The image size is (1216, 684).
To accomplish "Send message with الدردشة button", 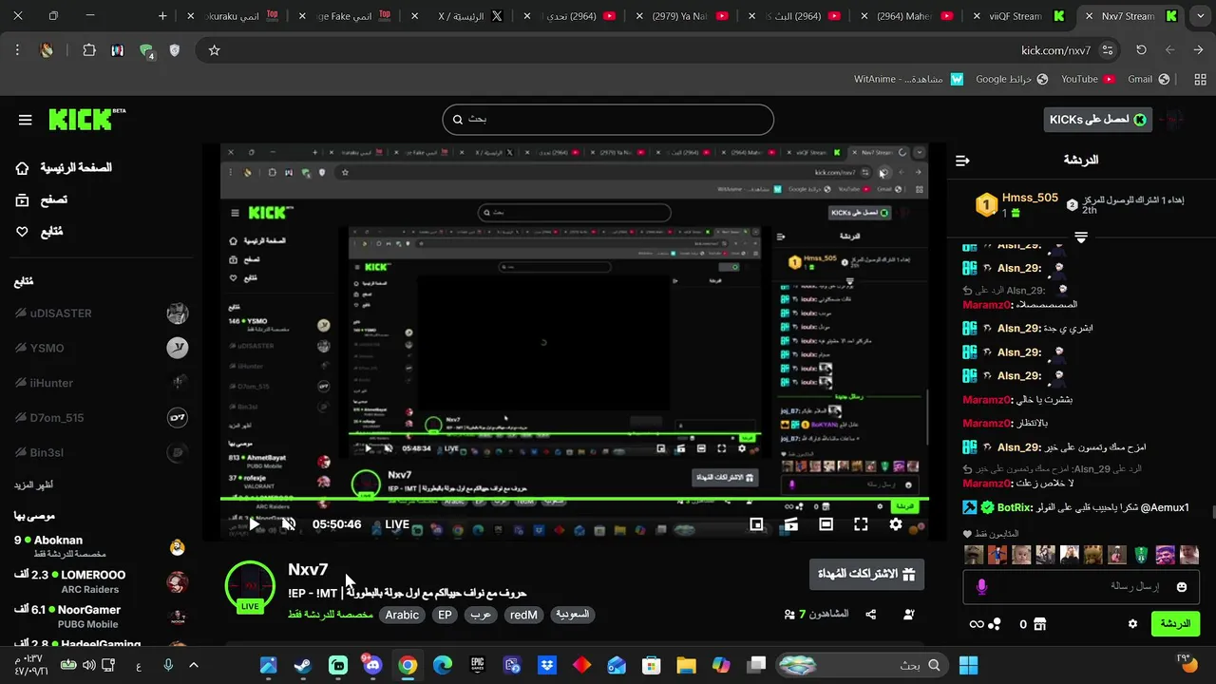I will pos(1175,623).
